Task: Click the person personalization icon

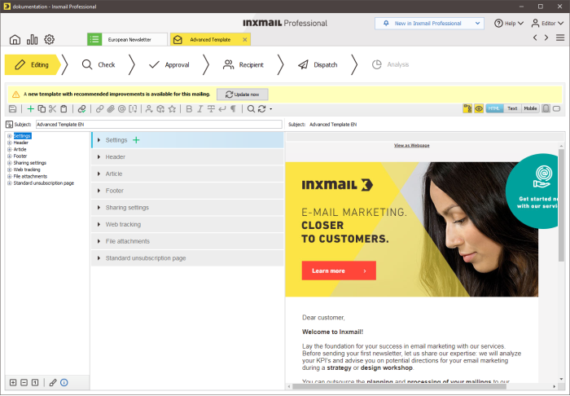Action: [149, 108]
